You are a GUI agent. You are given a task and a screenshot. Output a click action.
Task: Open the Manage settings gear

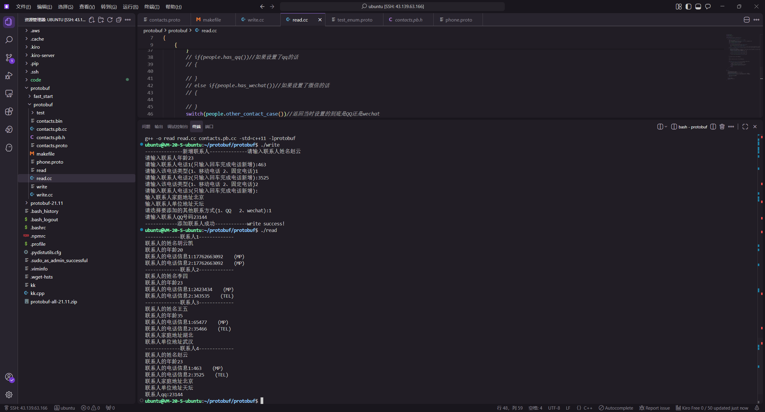coord(9,394)
